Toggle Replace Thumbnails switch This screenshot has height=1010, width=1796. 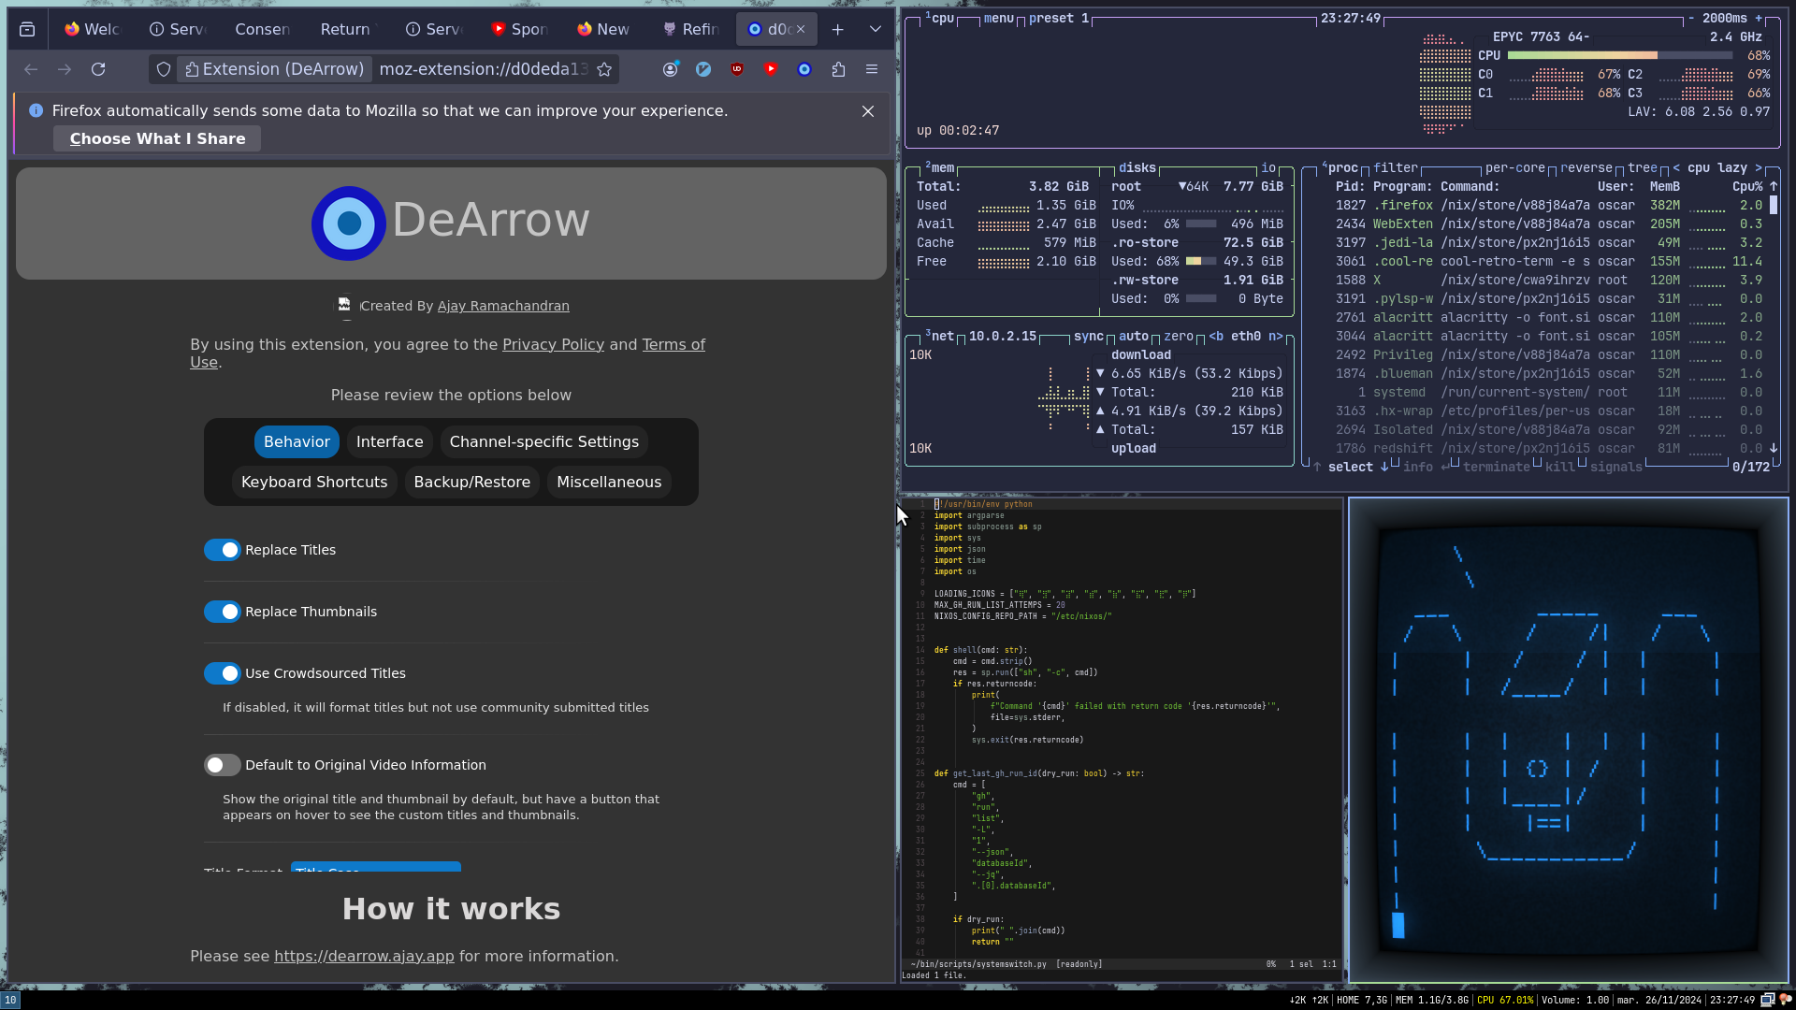(x=223, y=612)
